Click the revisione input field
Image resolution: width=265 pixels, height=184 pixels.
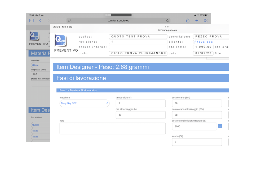[x=138, y=42]
